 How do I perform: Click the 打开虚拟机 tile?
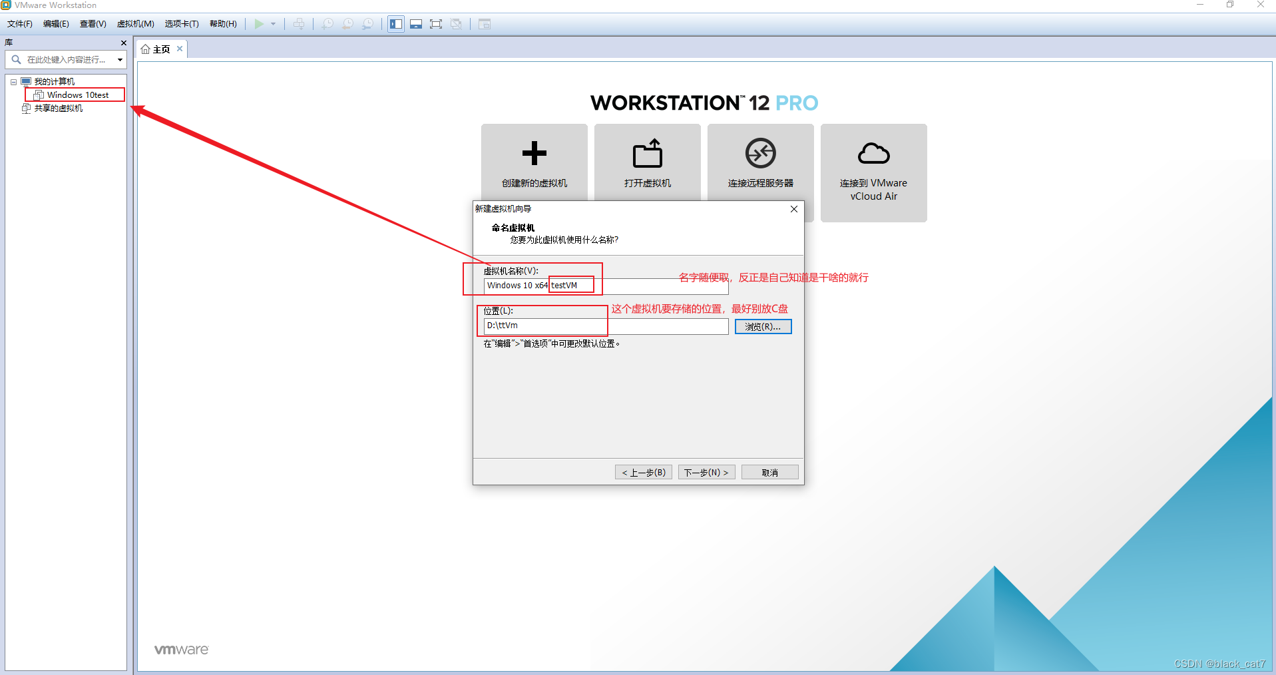(x=648, y=162)
